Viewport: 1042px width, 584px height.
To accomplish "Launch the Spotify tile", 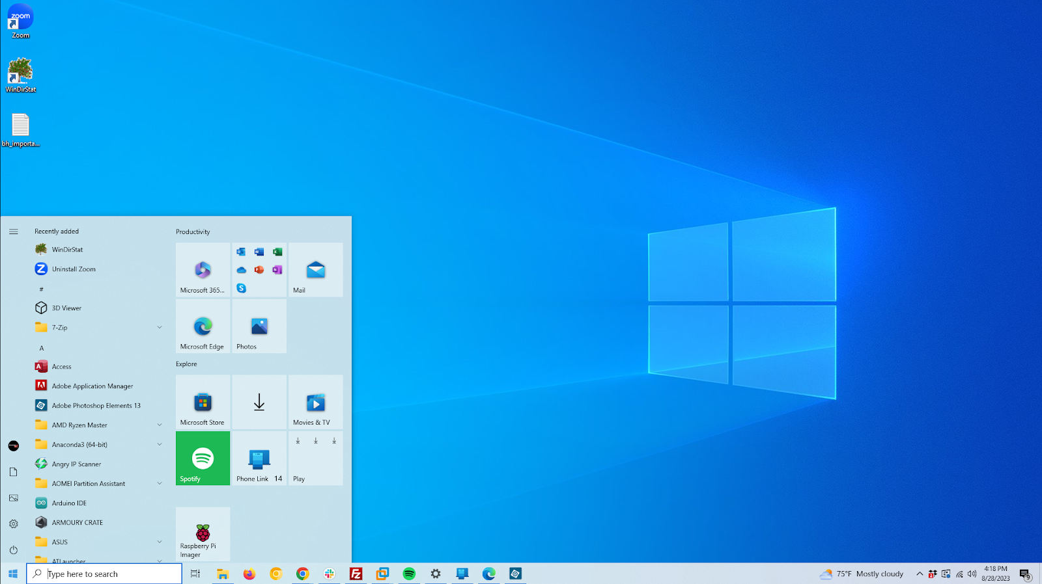I will pyautogui.click(x=203, y=458).
